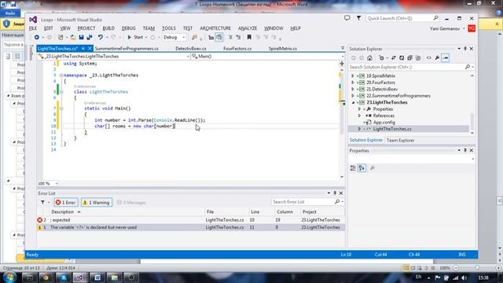Open the Debug configuration dropdown
The height and width of the screenshot is (283, 503).
(174, 37)
